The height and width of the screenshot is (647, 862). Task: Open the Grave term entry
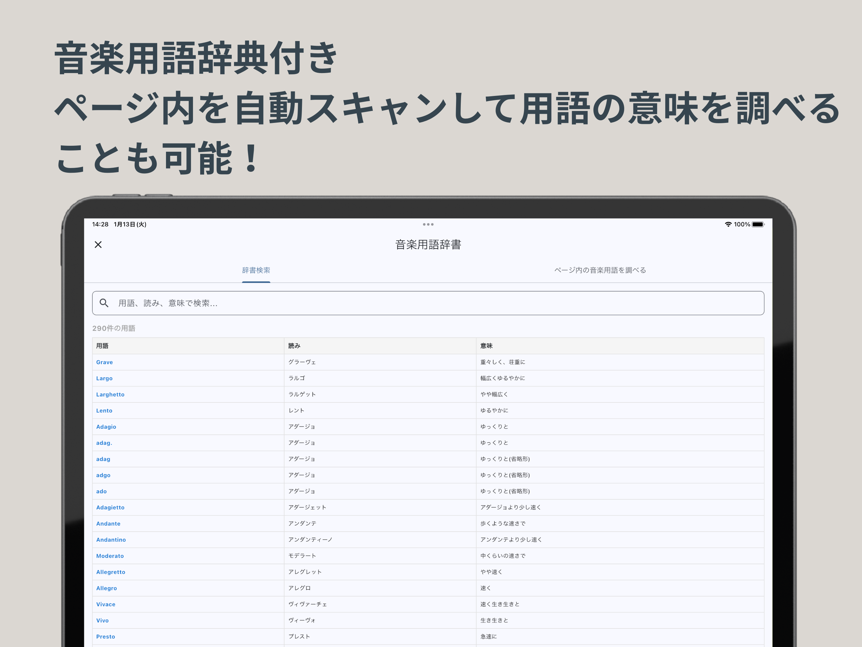pos(104,362)
